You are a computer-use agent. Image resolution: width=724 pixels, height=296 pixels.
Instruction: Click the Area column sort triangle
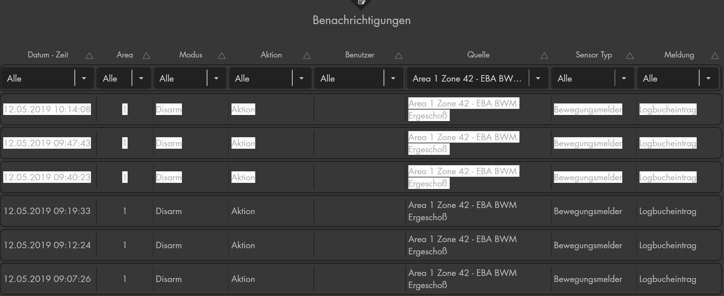click(x=146, y=56)
